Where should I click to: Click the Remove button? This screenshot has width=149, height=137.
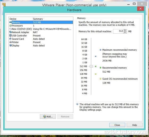(65, 116)
